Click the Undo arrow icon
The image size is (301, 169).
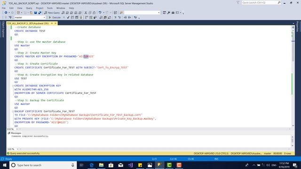tap(100, 13)
